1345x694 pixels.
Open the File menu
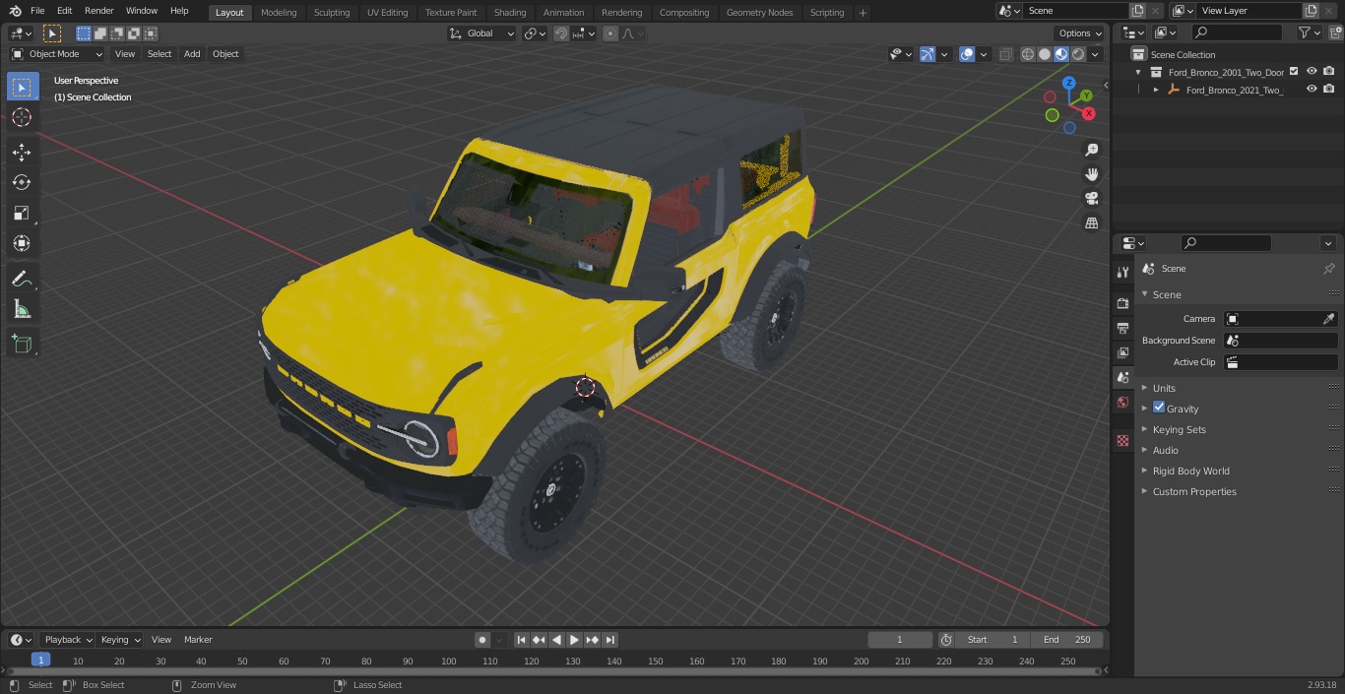click(37, 11)
